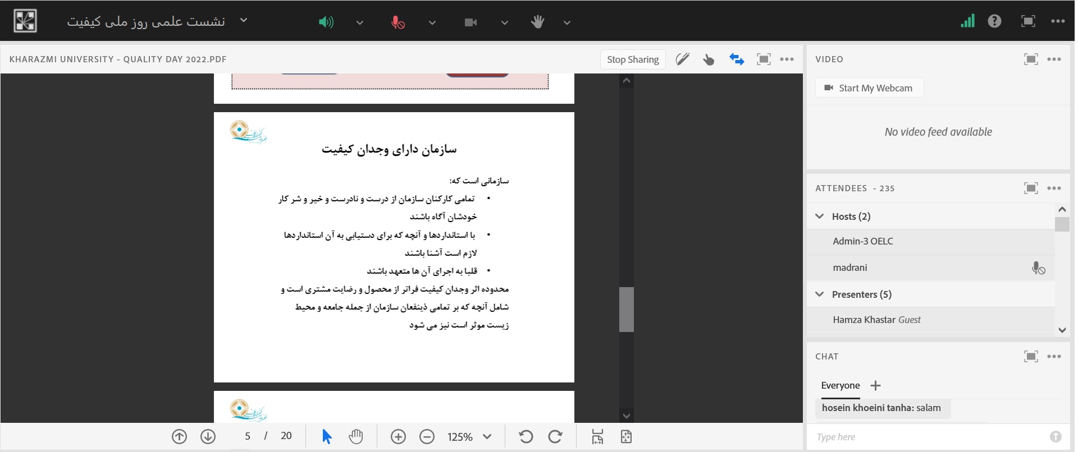
Task: Toggle the microphone mute button
Action: [x=398, y=22]
